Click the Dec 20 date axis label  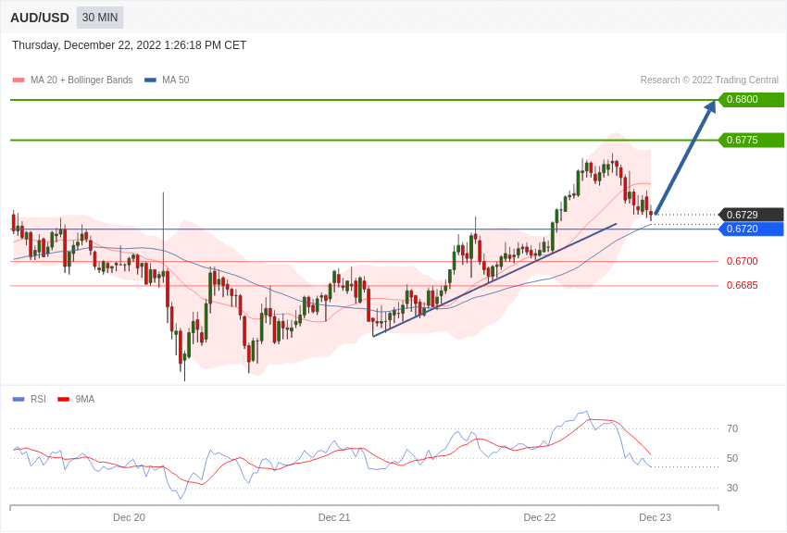[129, 517]
